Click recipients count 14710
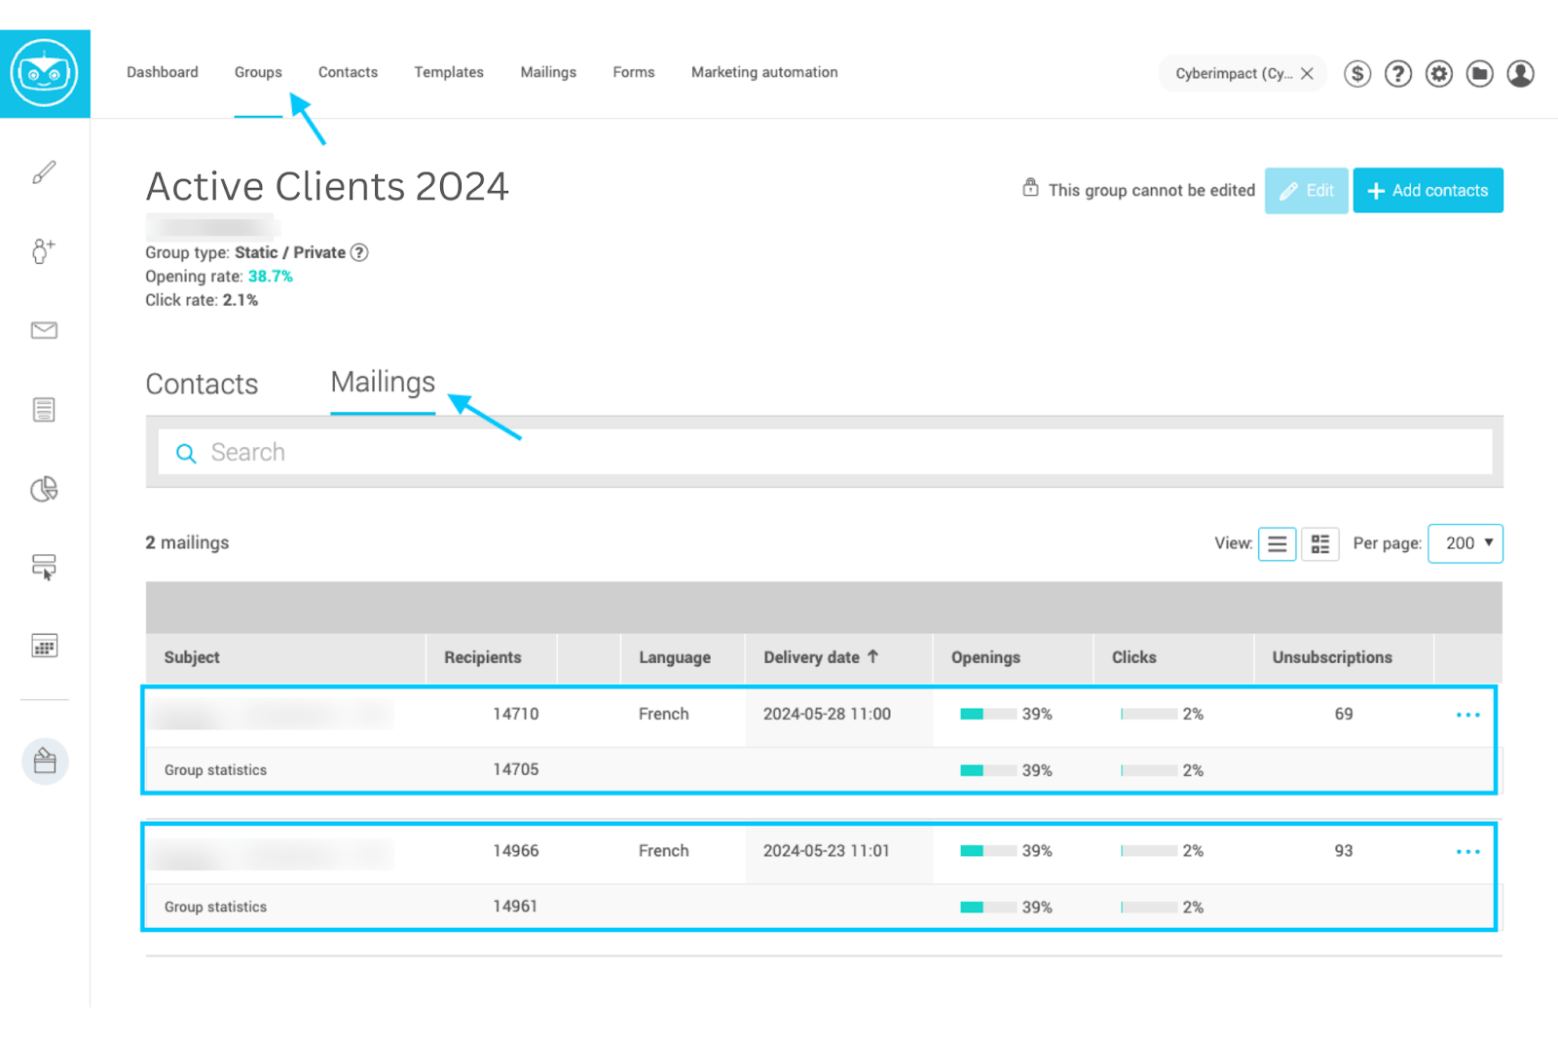1558x1038 pixels. pyautogui.click(x=516, y=715)
